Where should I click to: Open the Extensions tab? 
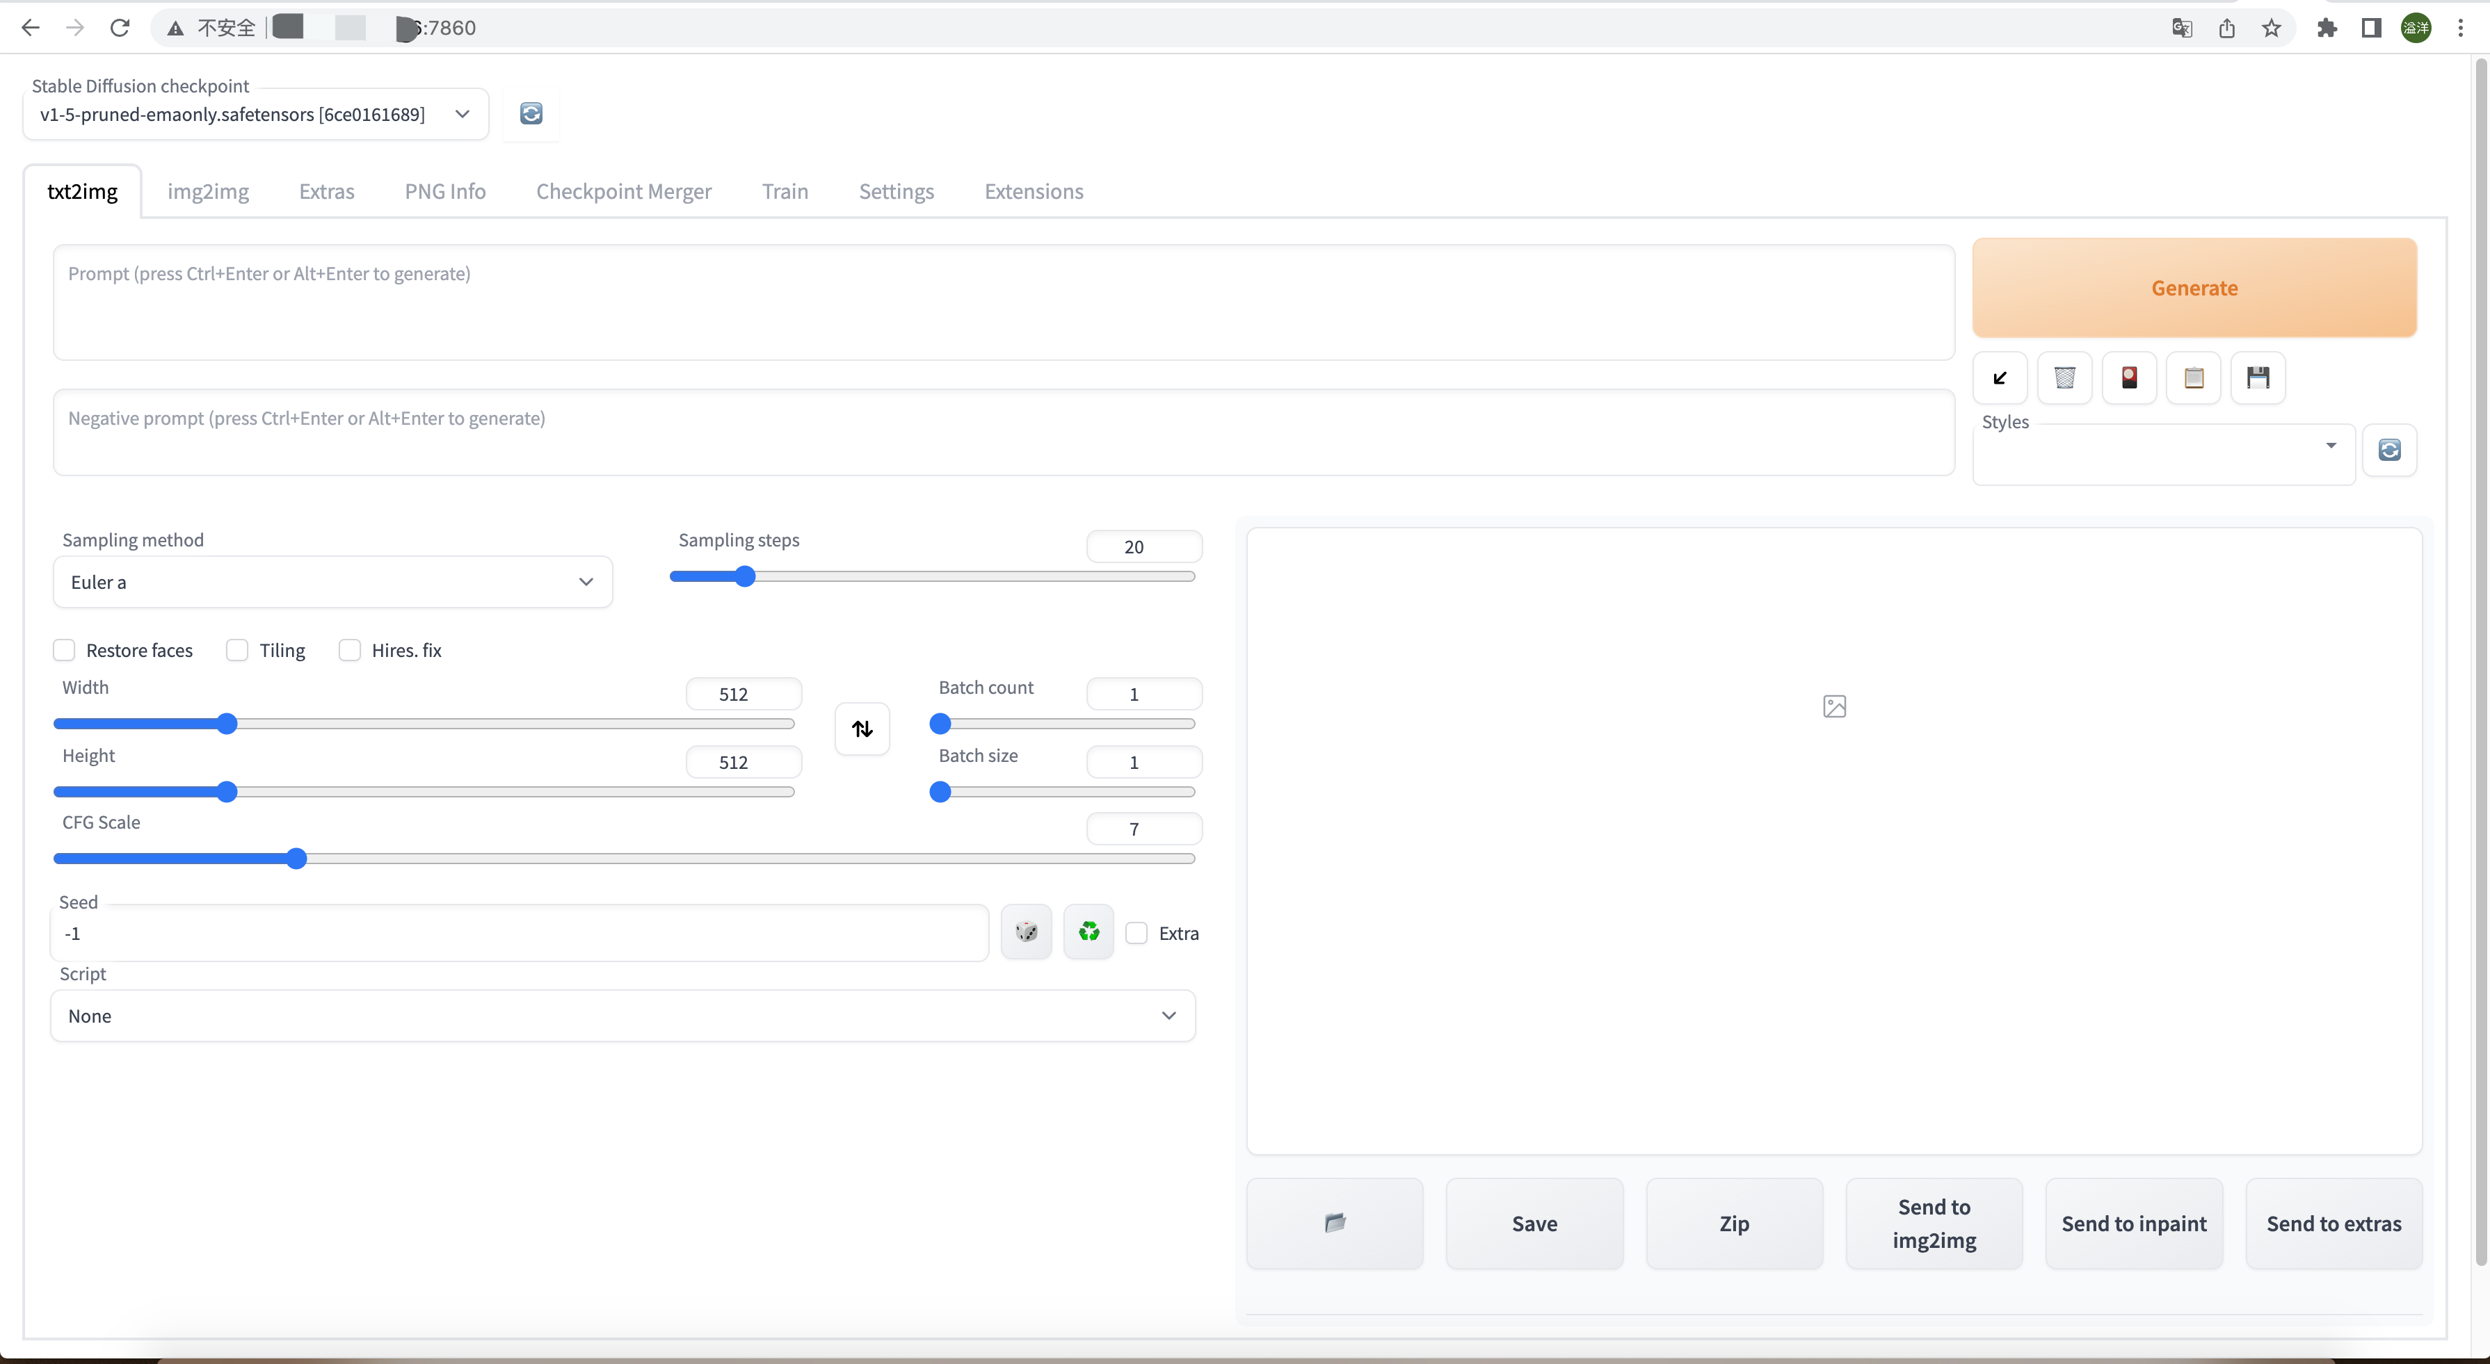(1034, 191)
